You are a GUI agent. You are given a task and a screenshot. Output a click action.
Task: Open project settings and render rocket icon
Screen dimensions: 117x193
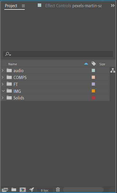pyautogui.click(x=32, y=190)
